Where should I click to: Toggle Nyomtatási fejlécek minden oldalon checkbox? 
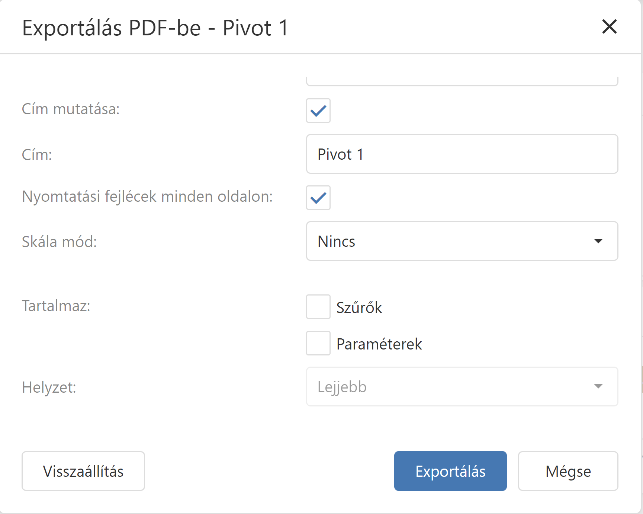pos(318,198)
